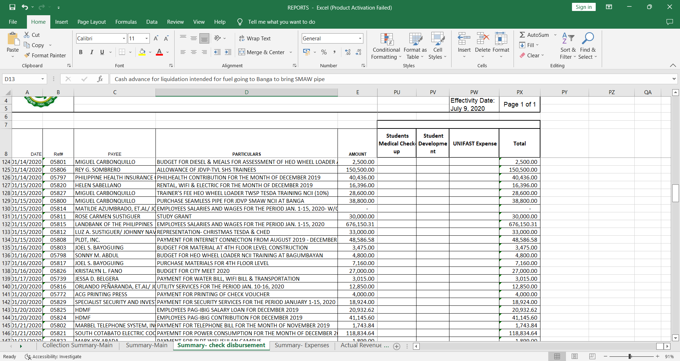Toggle Middle Align in the Alignment group

194,38
